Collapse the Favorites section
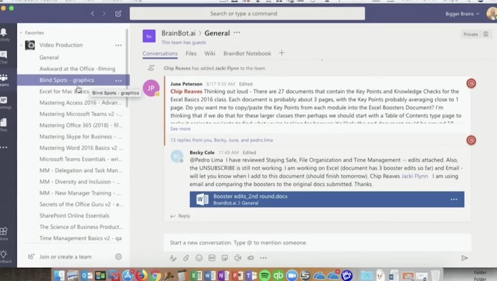The height and width of the screenshot is (281, 497). tap(21, 33)
